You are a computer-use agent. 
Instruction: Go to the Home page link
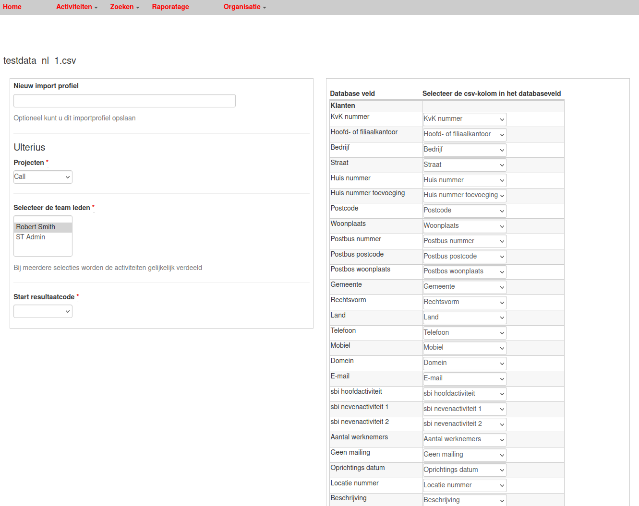coord(12,7)
